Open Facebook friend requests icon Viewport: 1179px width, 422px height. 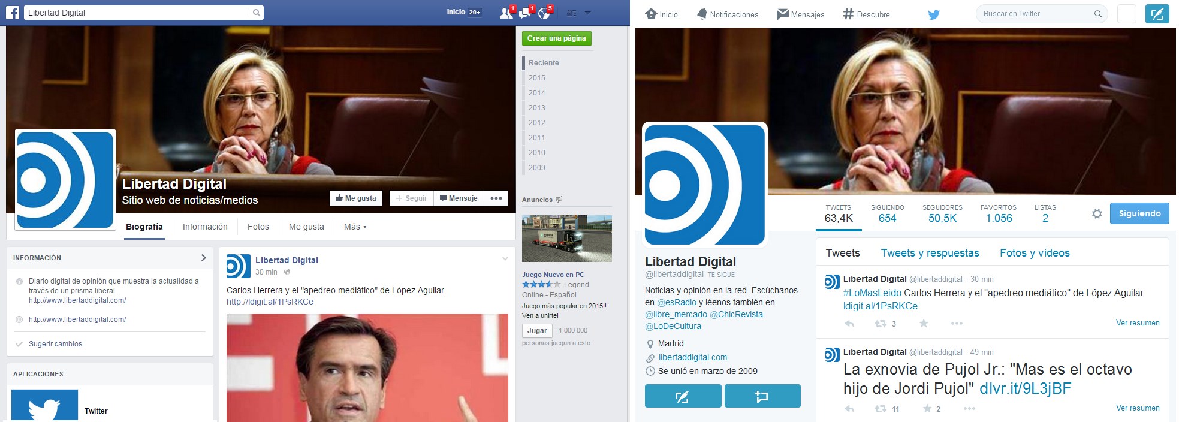506,13
